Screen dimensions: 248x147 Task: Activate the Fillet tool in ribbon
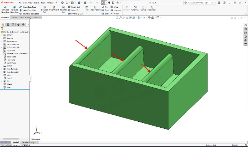coord(87,9)
